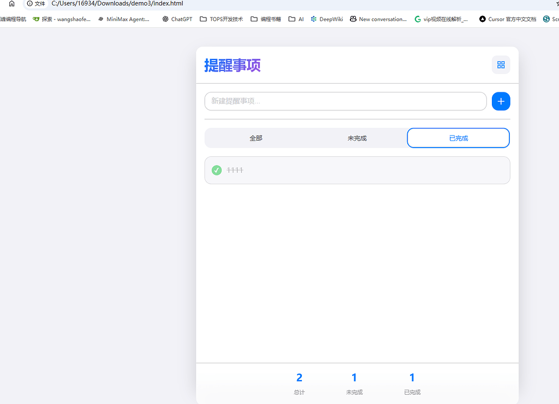This screenshot has width=559, height=404.
Task: Open the AI bookmark folder
Action: [296, 19]
